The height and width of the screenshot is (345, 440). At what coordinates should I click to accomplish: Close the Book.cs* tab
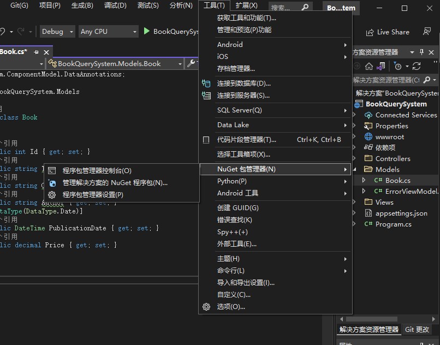46,52
